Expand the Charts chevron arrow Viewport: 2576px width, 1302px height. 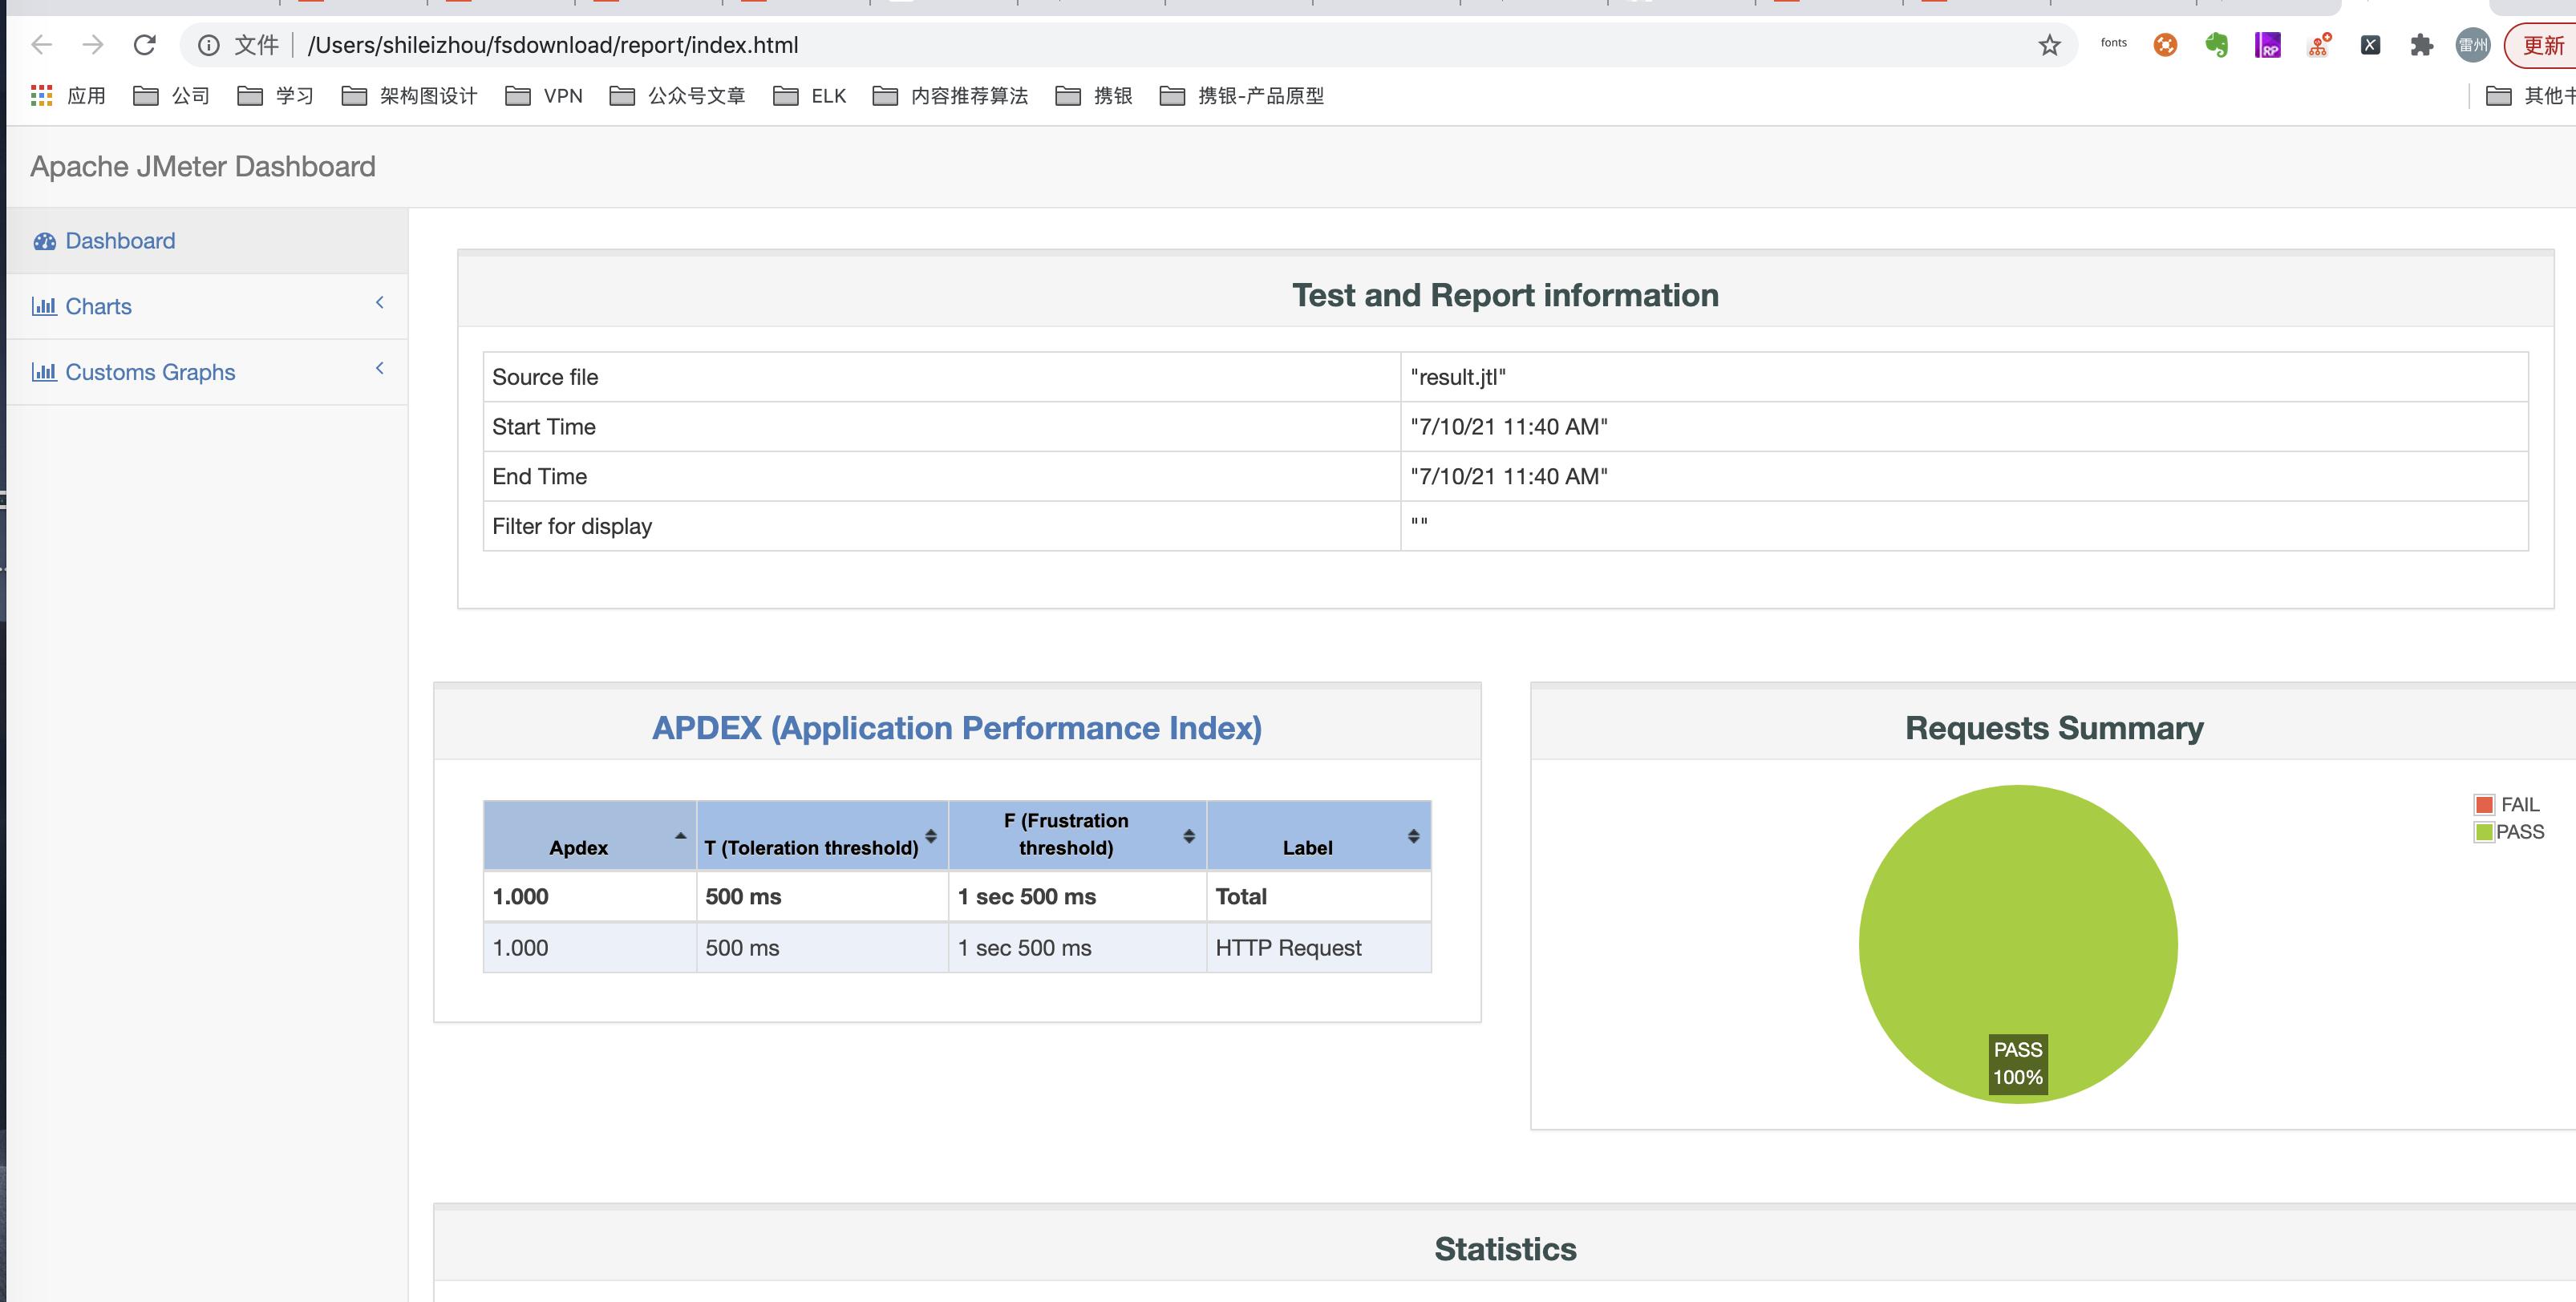pyautogui.click(x=380, y=302)
